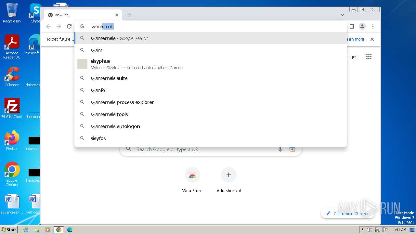Follow the Learn more link in the info bar
Image resolution: width=416 pixels, height=234 pixels.
pyautogui.click(x=355, y=39)
